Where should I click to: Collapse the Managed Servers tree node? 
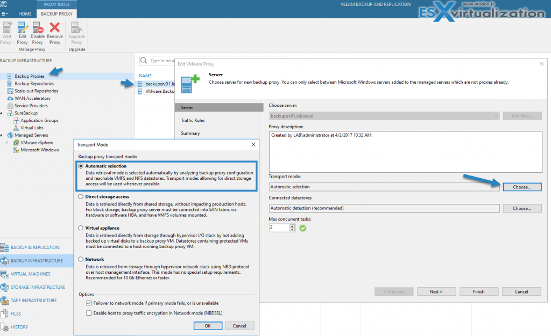[x=2, y=135]
